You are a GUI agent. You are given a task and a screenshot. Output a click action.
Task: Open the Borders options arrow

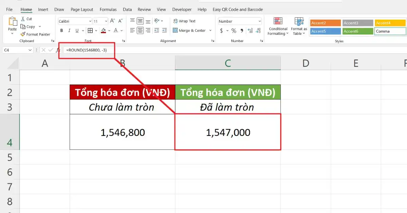95,30
